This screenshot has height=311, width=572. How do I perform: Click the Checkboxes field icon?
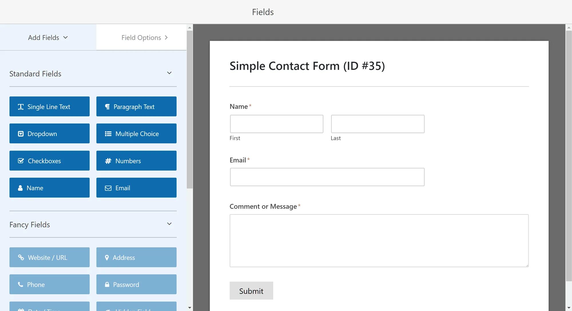coord(21,161)
